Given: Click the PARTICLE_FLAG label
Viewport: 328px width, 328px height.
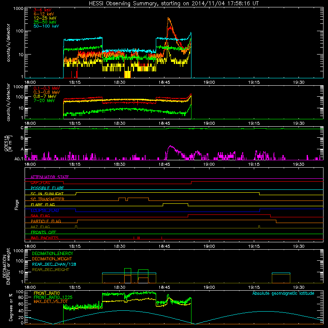Looking at the screenshot, I should (46, 221).
